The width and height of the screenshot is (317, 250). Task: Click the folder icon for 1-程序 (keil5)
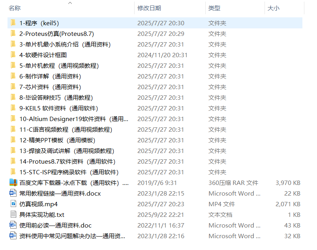point(13,23)
